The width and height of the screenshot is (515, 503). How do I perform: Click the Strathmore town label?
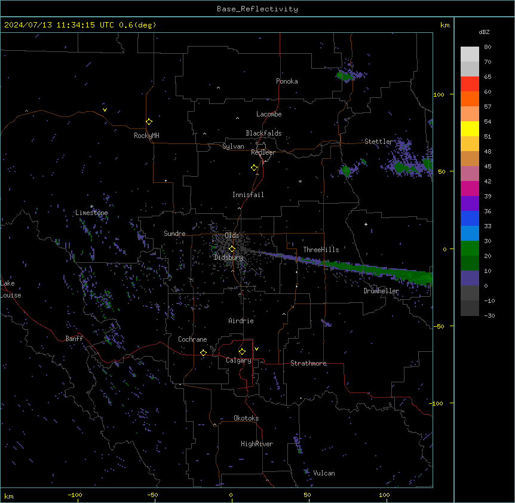308,363
